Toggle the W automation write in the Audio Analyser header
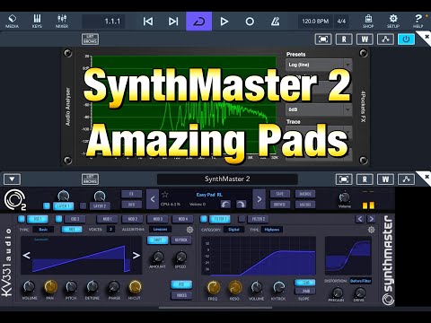431x323 pixels. 365,39
